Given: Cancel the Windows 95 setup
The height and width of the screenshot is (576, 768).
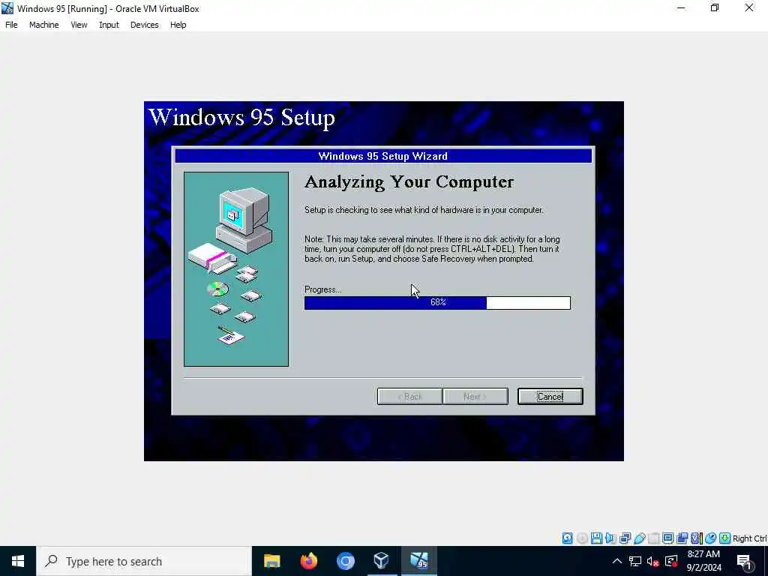Looking at the screenshot, I should [x=550, y=396].
